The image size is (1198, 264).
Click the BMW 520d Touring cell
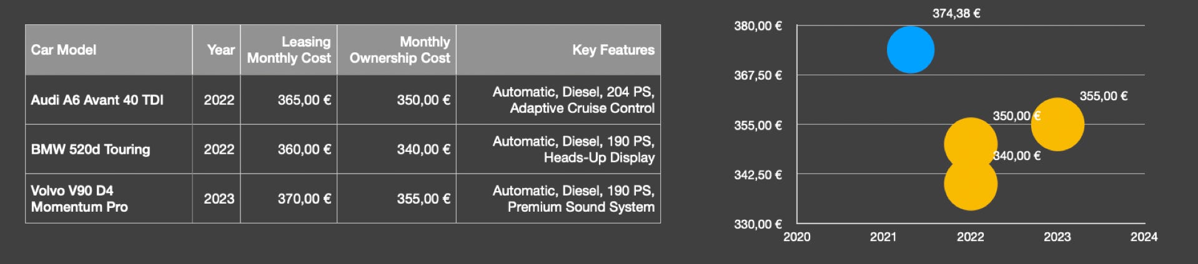[x=109, y=149]
